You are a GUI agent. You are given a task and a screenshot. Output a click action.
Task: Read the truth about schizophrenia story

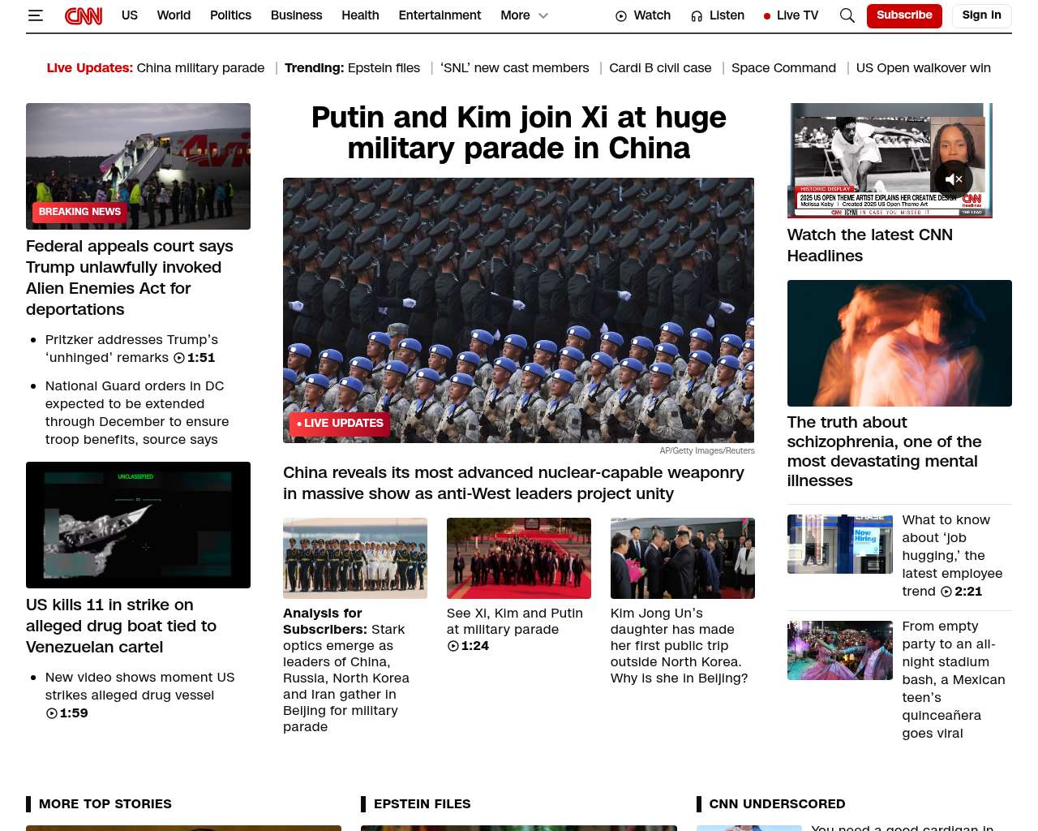884,451
